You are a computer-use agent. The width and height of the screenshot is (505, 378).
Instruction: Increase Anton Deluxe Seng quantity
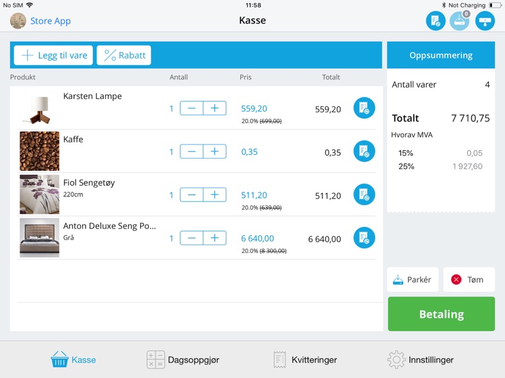point(215,238)
